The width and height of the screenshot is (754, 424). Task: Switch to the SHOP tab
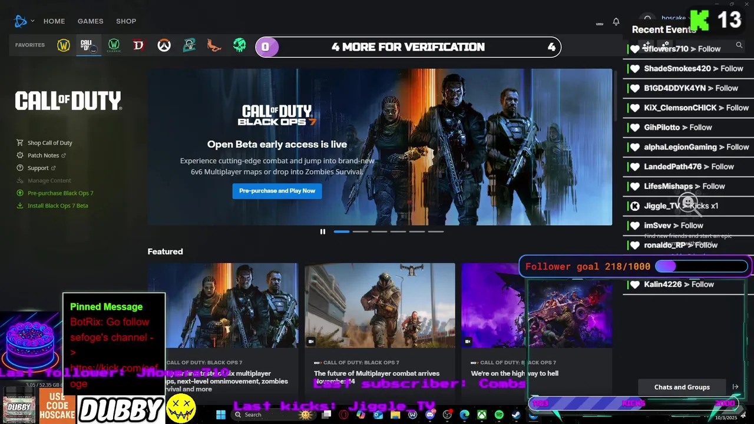(126, 21)
